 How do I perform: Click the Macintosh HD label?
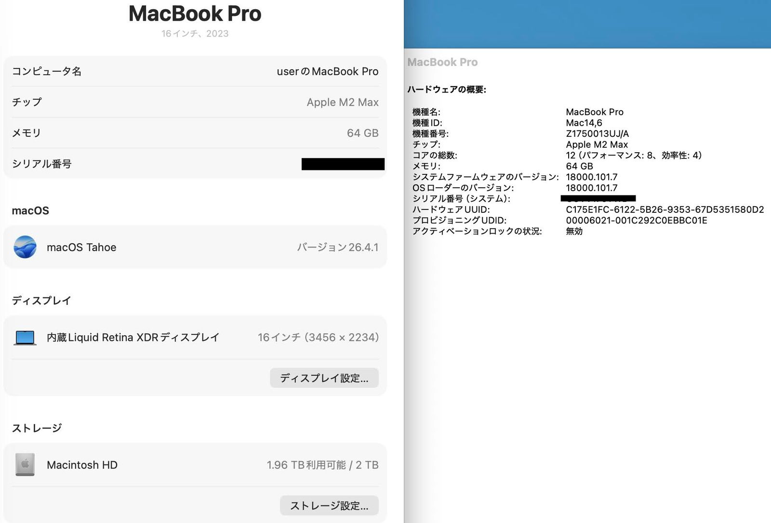click(82, 465)
